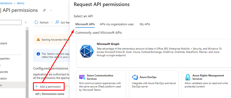Click the Azure Rights Management padlock icon
The height and width of the screenshot is (98, 231).
coord(188,77)
